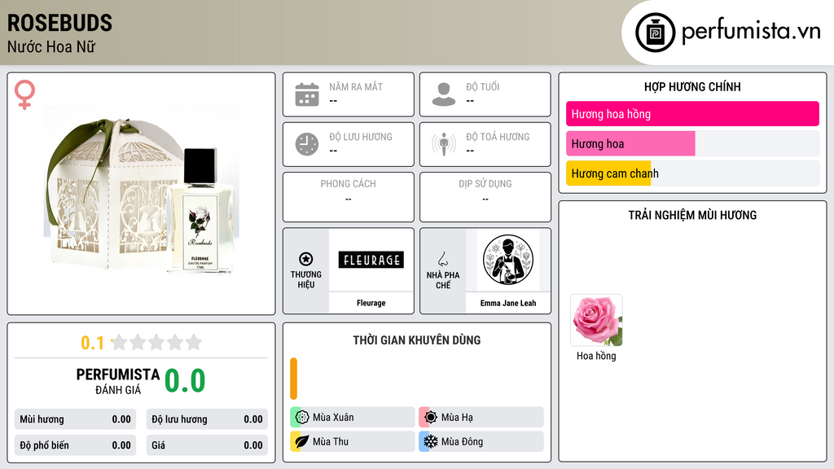Click the Hương hoa hồng accord bar
This screenshot has height=469, width=834.
point(692,114)
